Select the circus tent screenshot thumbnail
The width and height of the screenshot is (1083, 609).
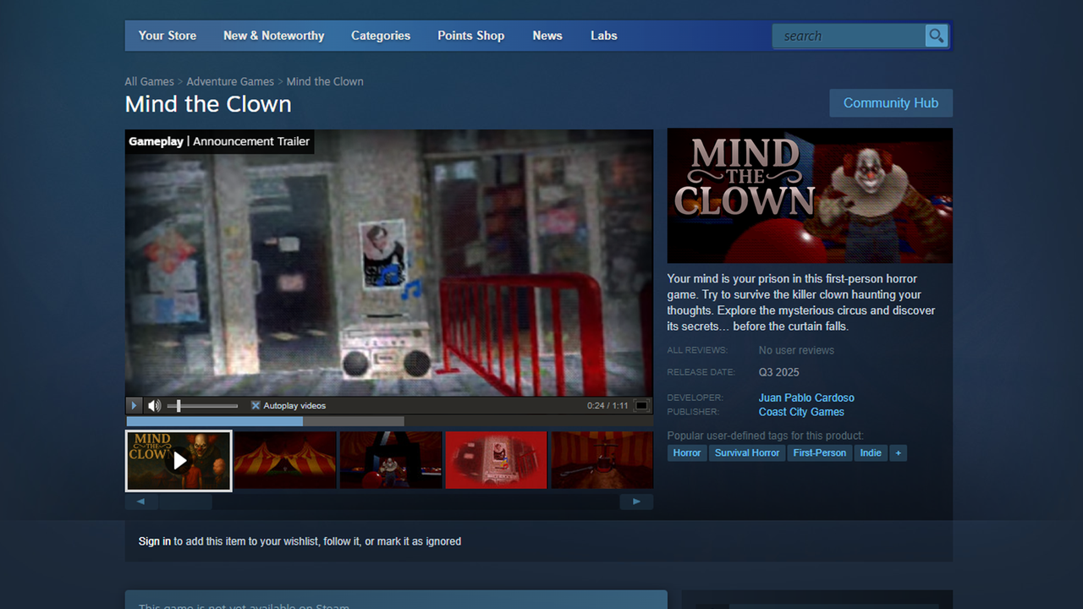coord(285,460)
